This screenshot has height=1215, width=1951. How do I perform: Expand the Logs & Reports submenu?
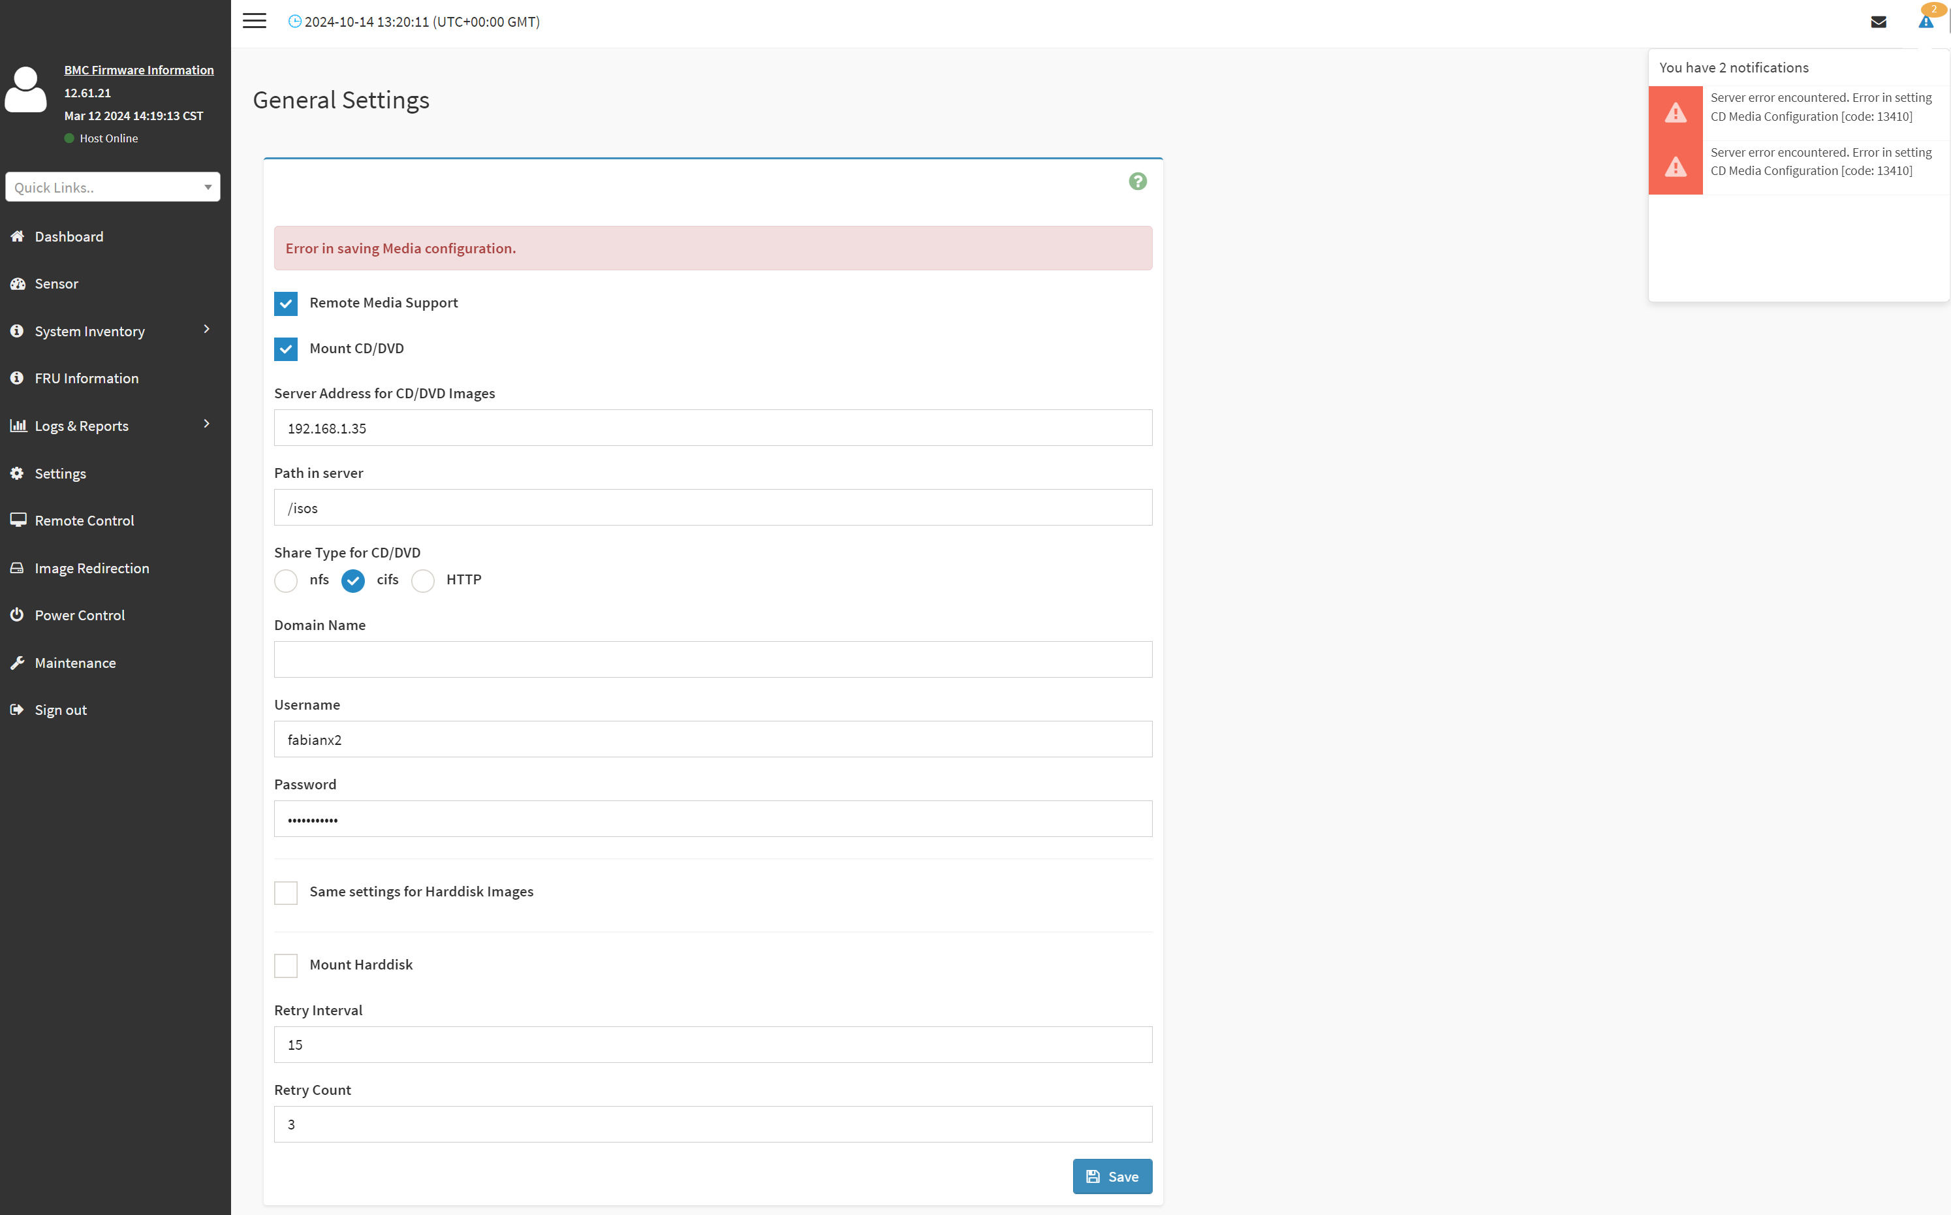81,425
